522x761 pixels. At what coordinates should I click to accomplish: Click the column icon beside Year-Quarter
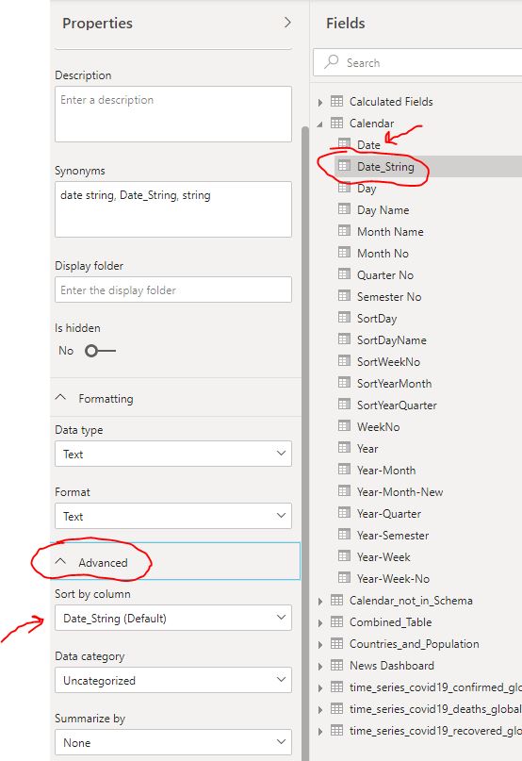tap(344, 513)
